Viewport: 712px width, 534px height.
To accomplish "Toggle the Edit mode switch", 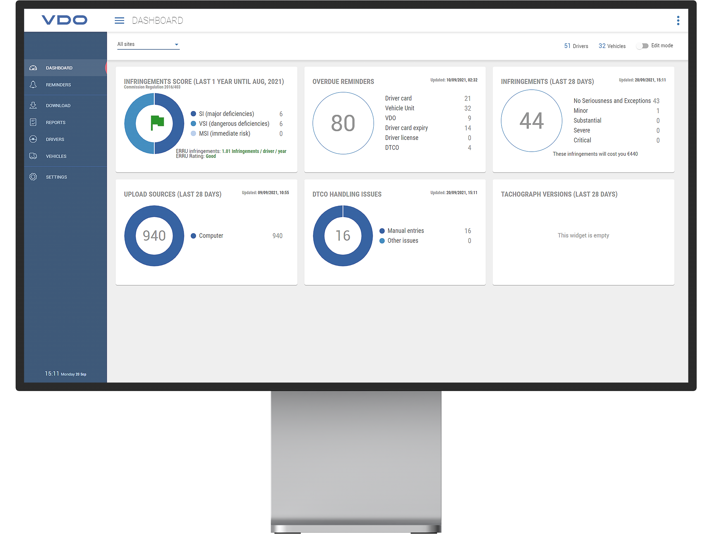I will [x=643, y=46].
